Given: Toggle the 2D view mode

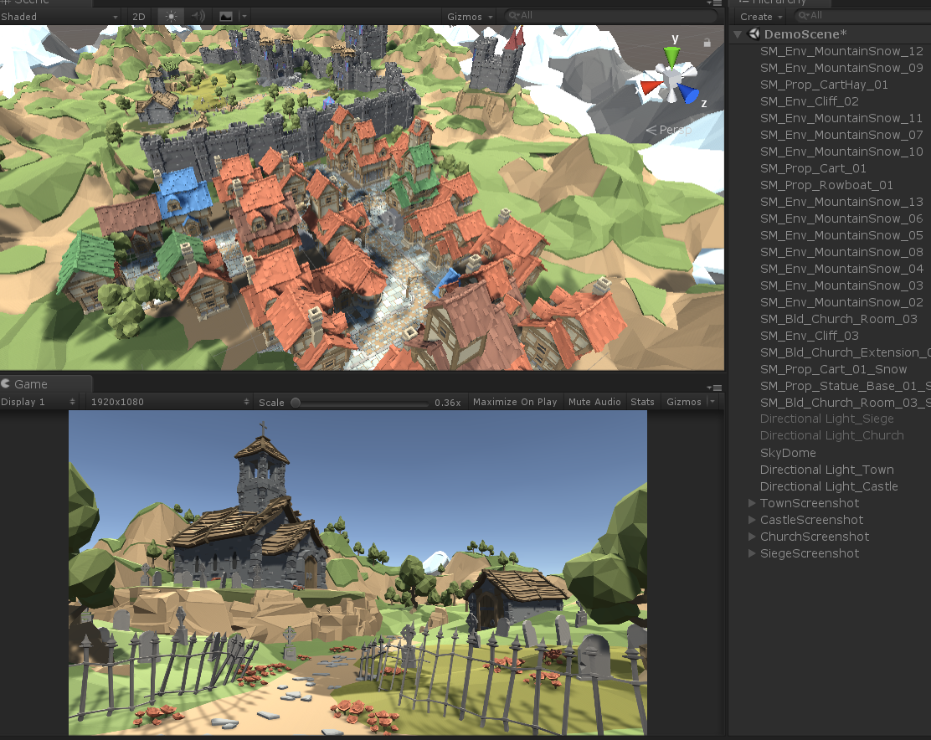Looking at the screenshot, I should (139, 16).
